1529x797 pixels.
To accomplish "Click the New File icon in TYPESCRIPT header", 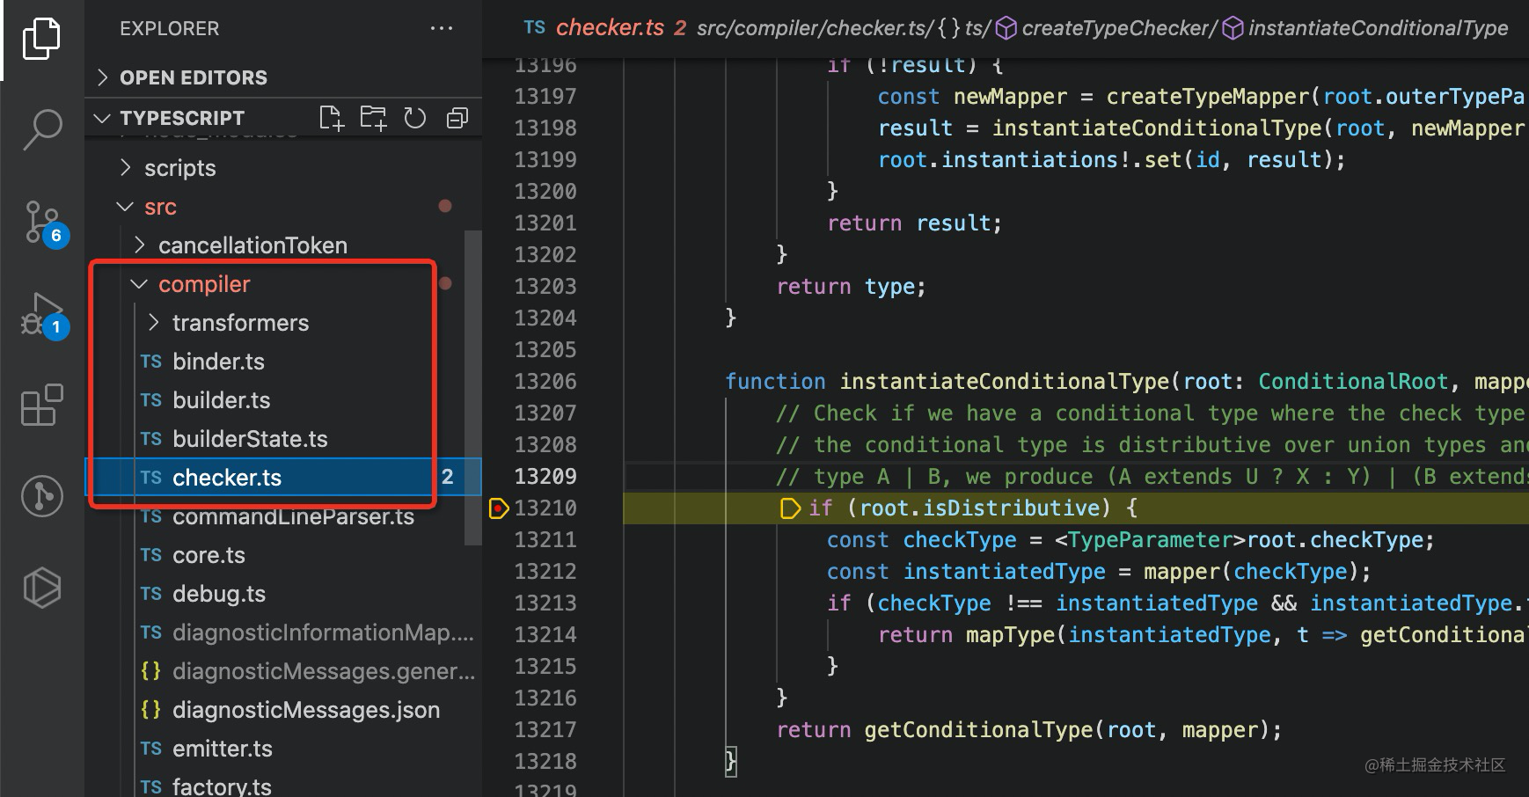I will 331,118.
